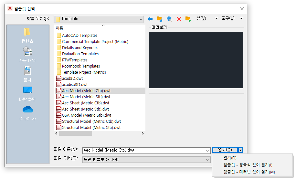Select the Roombook Templates folder
This screenshot has height=180, width=296.
pyautogui.click(x=78, y=66)
